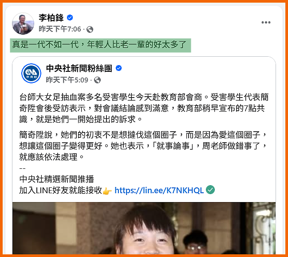The width and height of the screenshot is (288, 257).
Task: Click public globe icon beside 5:09
Action: point(97,80)
